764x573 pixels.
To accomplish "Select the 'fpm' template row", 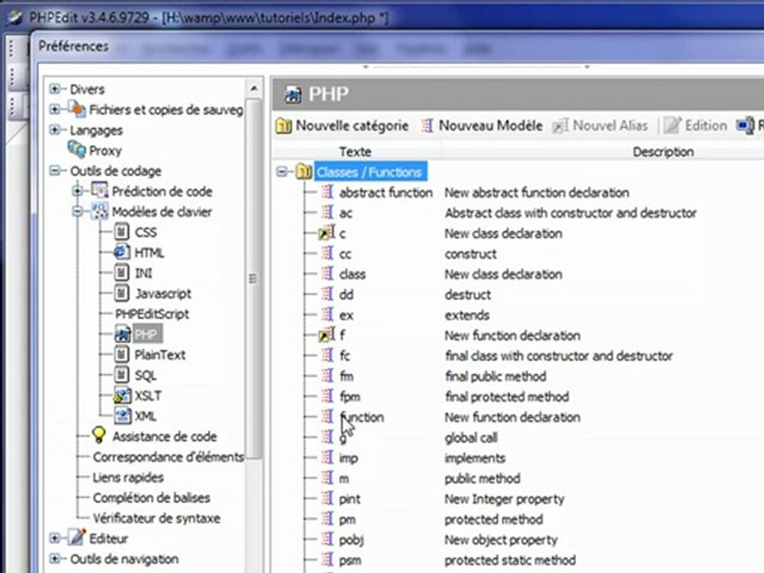I will pyautogui.click(x=350, y=396).
